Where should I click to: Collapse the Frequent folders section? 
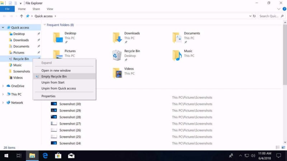tap(44, 25)
